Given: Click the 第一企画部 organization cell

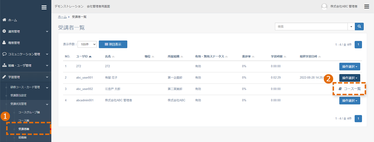Looking at the screenshot, I should click(175, 78).
